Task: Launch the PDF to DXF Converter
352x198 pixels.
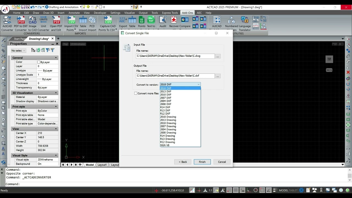Action: [21, 24]
